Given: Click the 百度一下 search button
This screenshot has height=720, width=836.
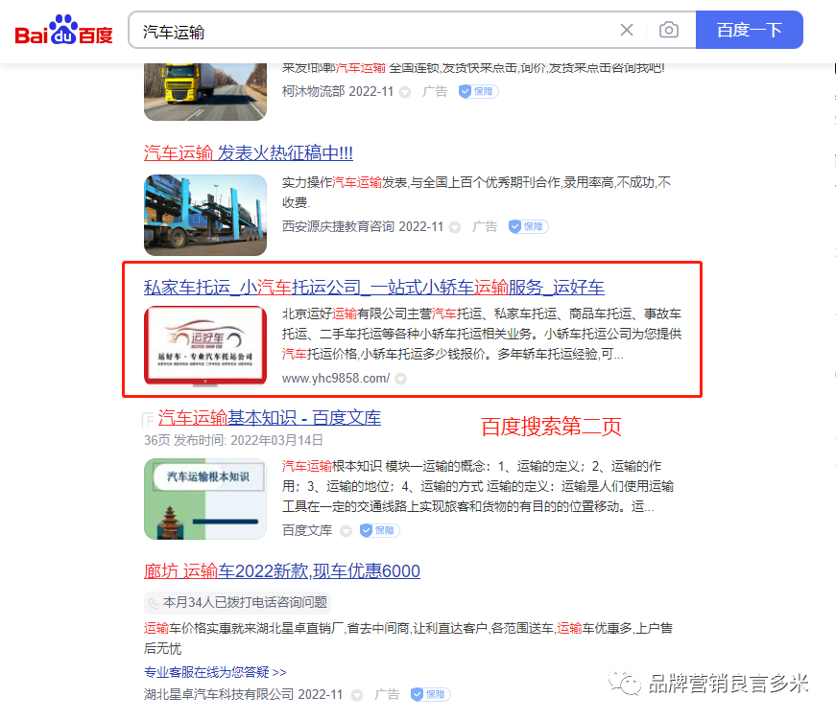Looking at the screenshot, I should 749,30.
